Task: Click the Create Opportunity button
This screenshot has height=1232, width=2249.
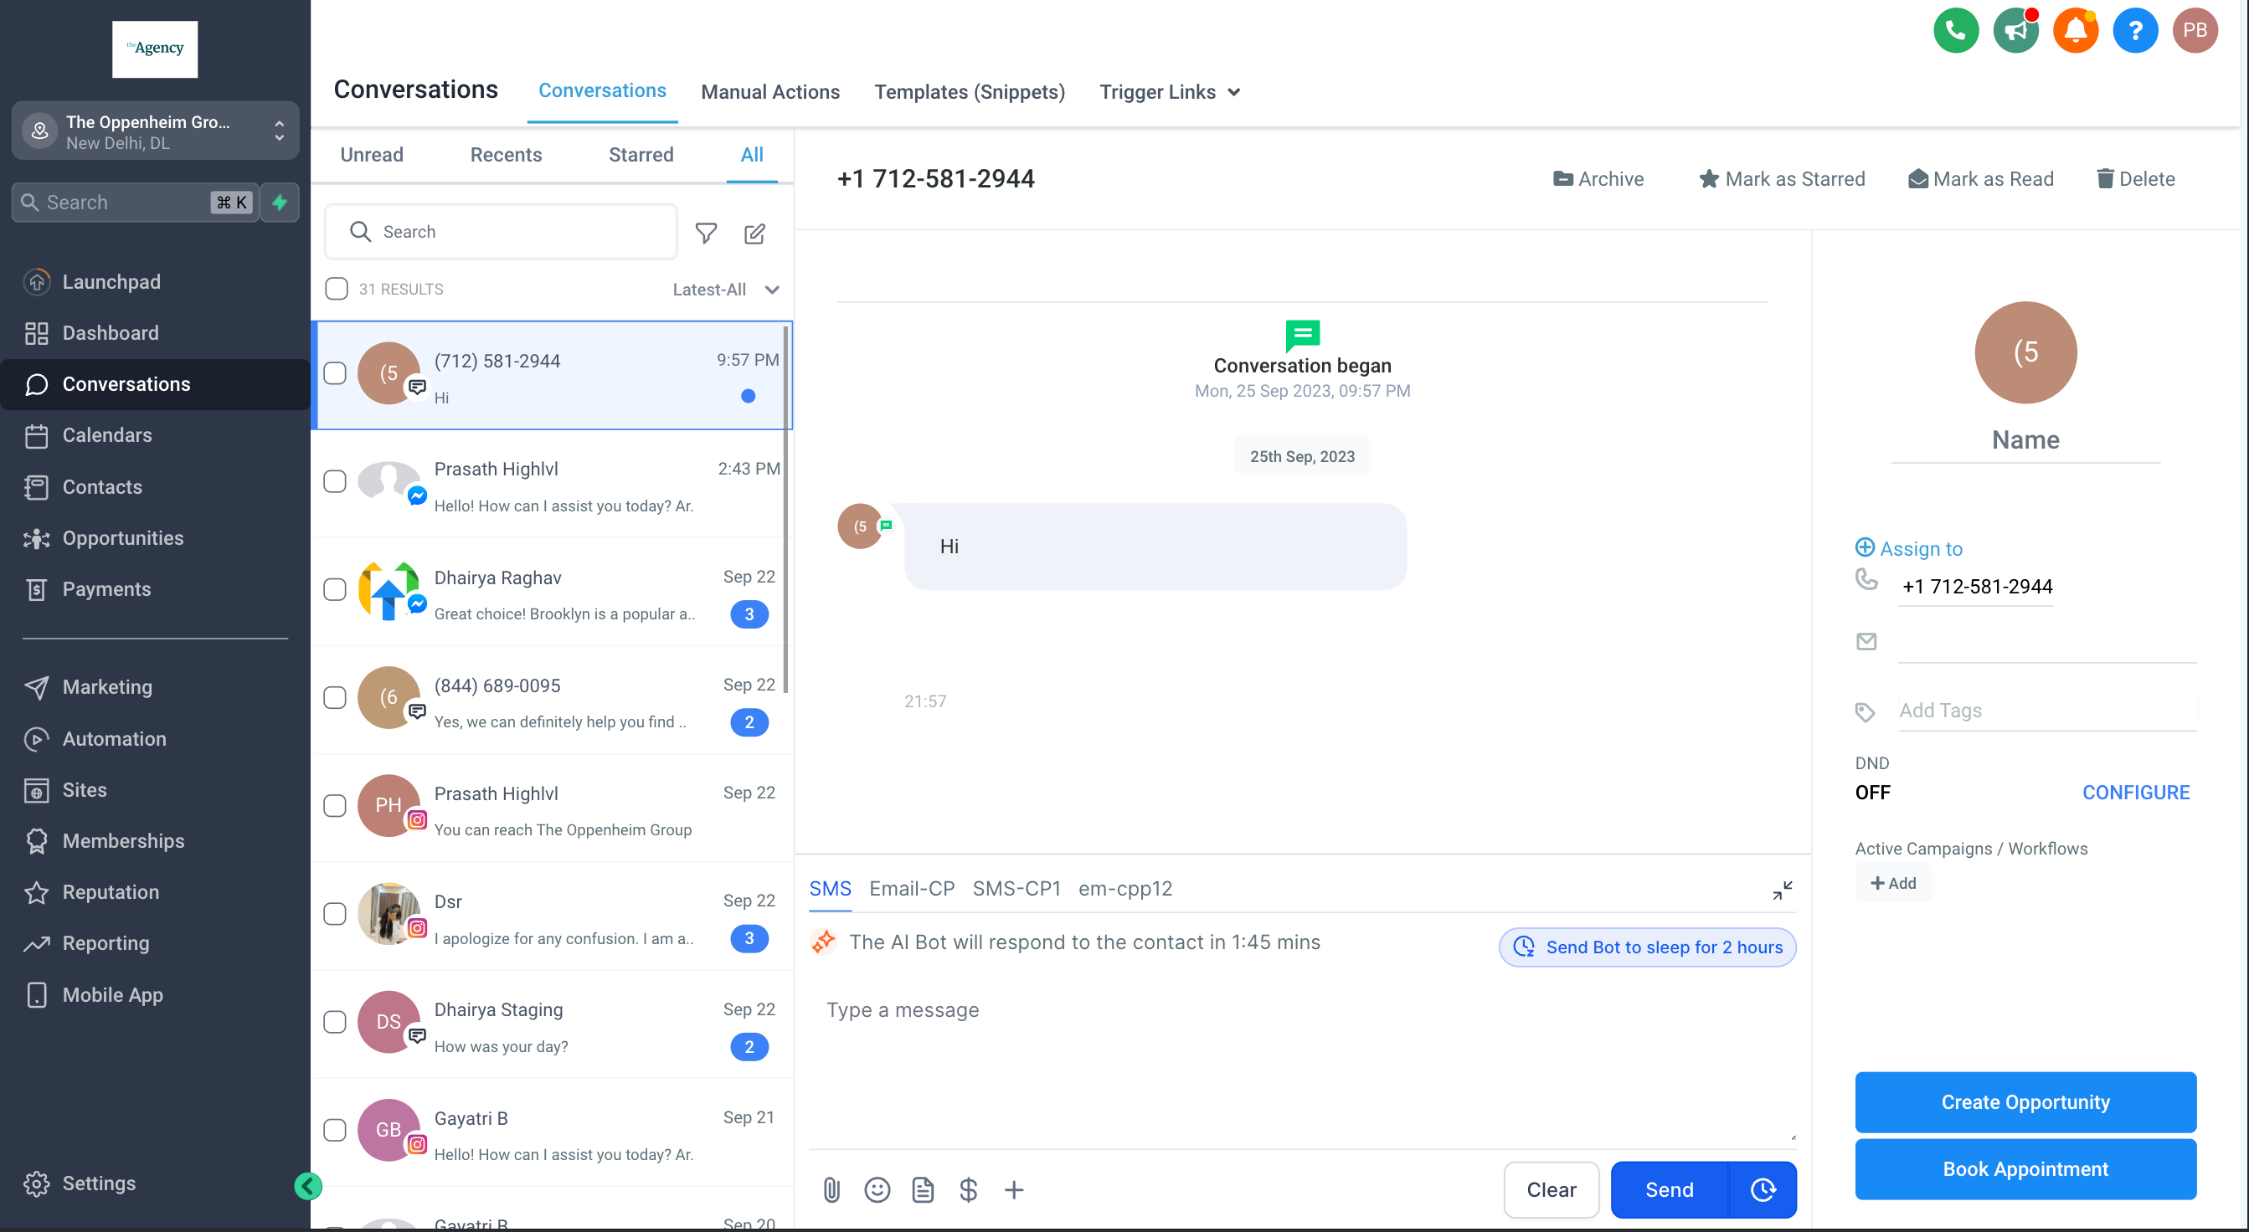Action: tap(2025, 1102)
